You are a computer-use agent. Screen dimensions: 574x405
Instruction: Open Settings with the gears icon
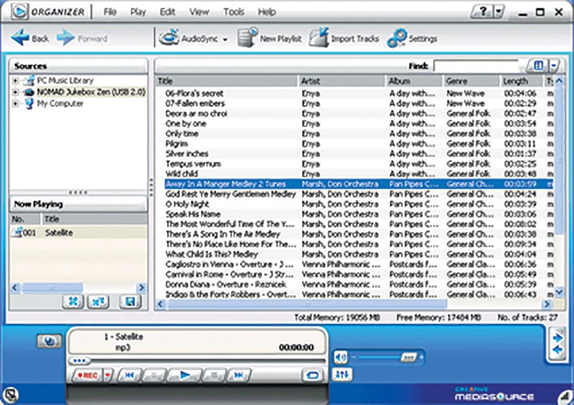point(413,38)
